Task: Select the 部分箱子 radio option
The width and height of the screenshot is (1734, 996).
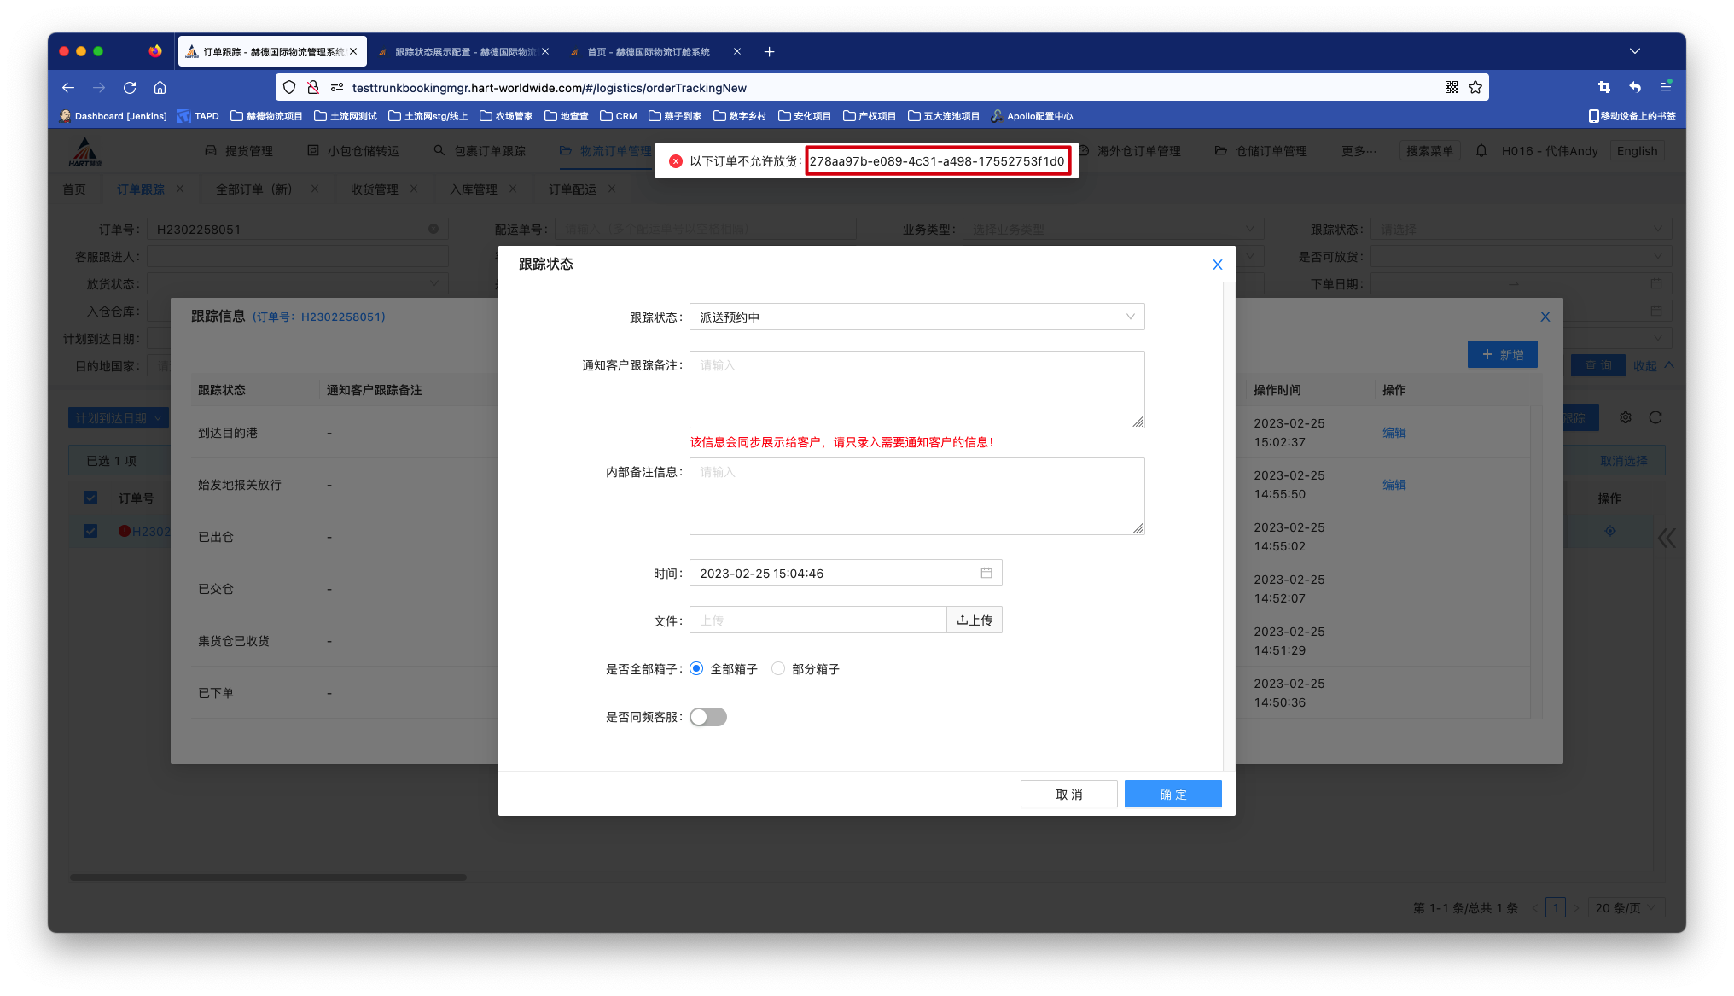Action: click(778, 669)
